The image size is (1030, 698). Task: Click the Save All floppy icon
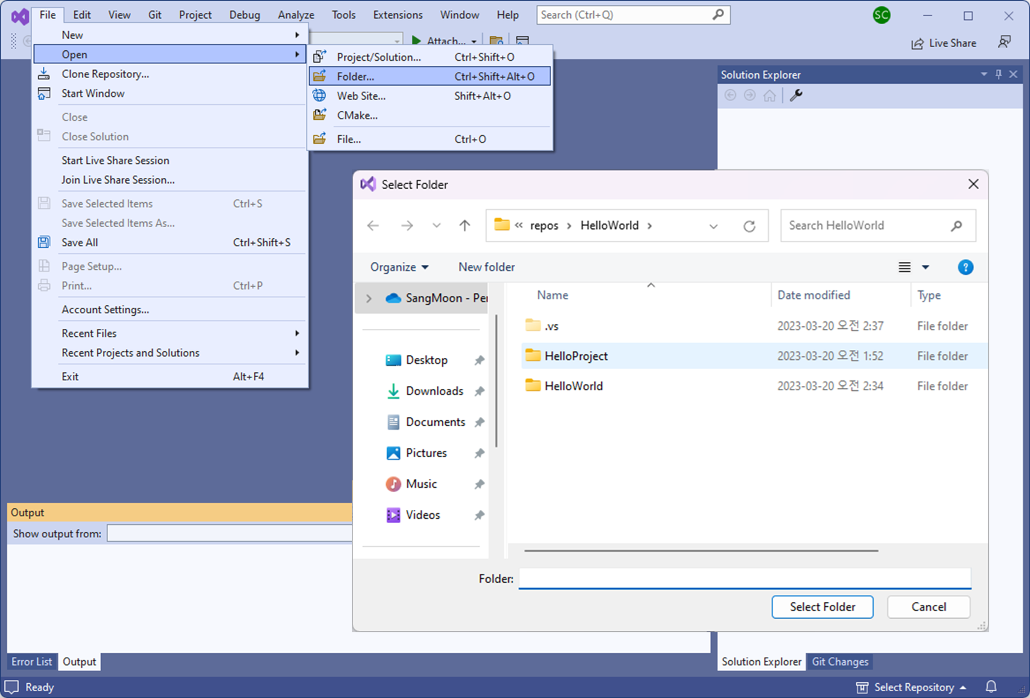[x=44, y=242]
